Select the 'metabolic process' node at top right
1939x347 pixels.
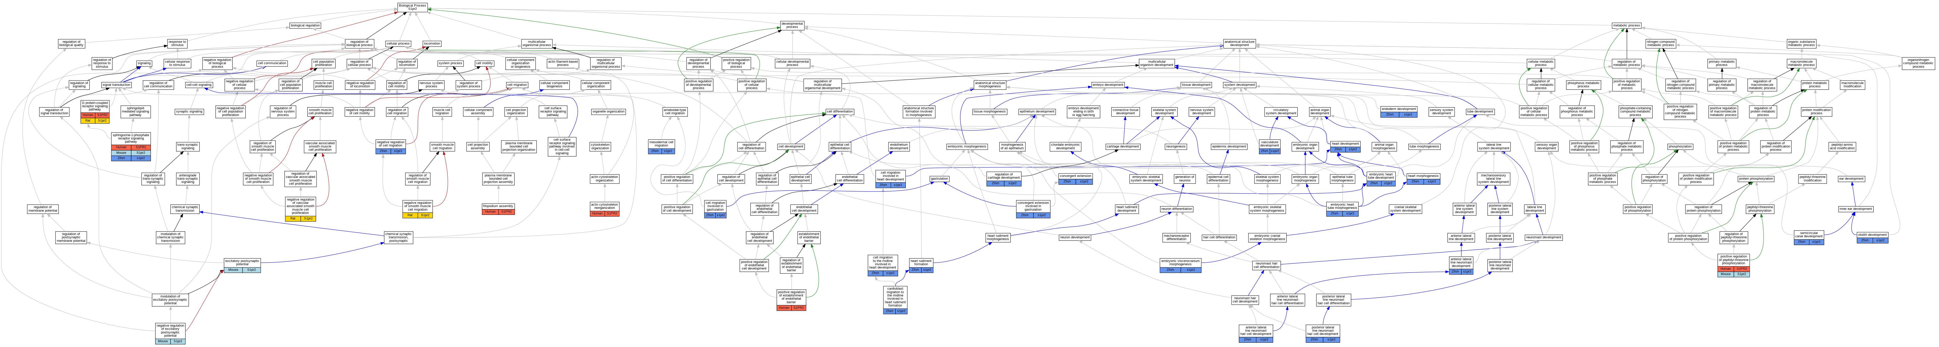1627,25
